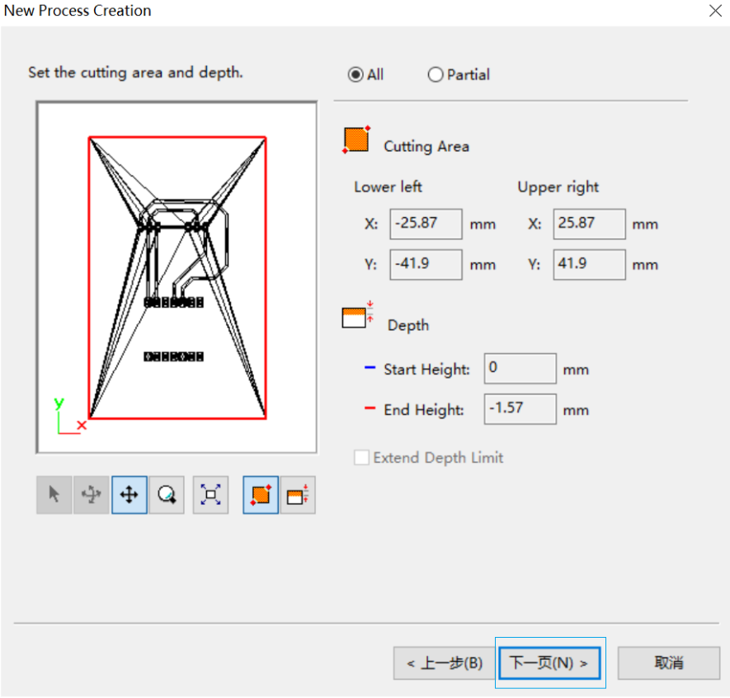Click the Upper right X field
This screenshot has height=698, width=730.
coord(590,224)
